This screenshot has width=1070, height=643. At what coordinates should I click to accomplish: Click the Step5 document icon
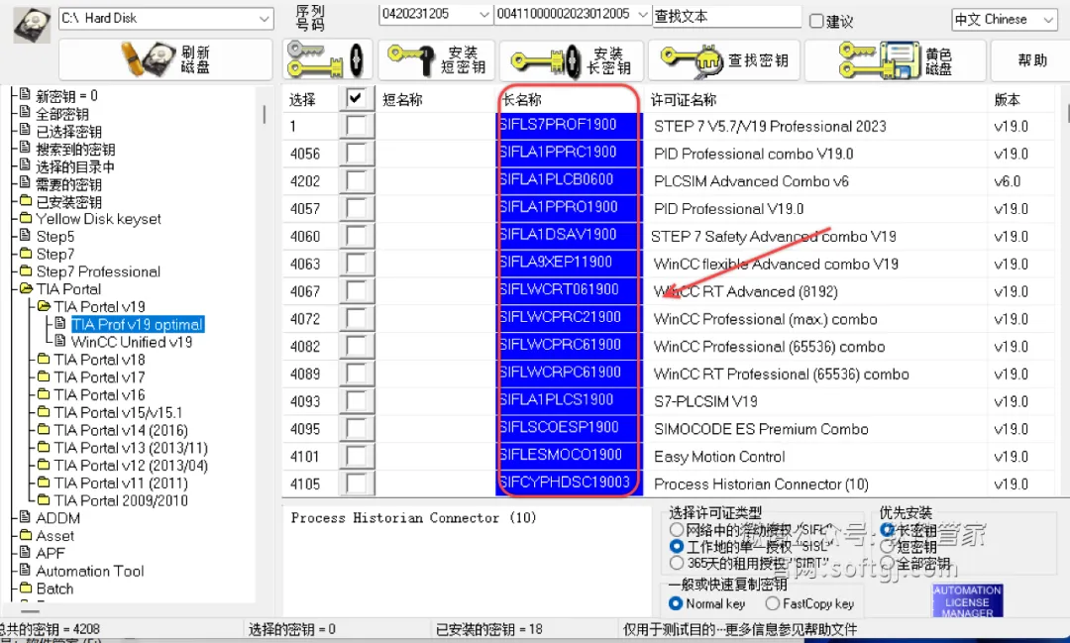pos(25,236)
